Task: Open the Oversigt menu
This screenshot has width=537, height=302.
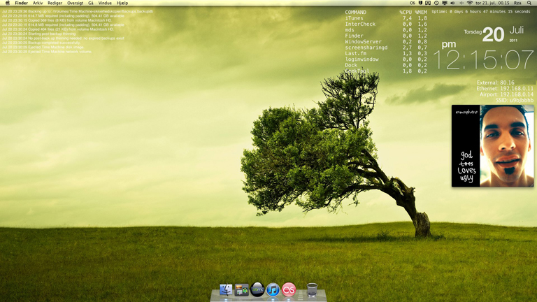Action: pyautogui.click(x=75, y=3)
